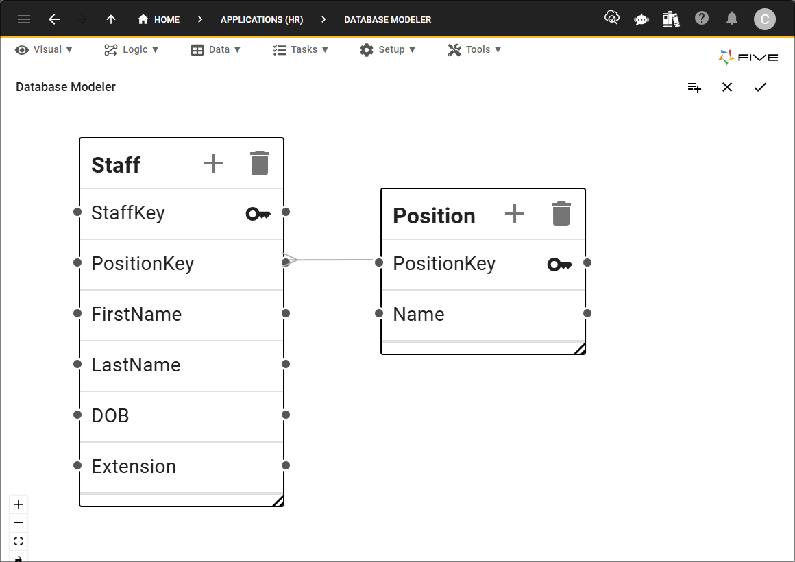Expand the Visual menu
Image resolution: width=795 pixels, height=562 pixels.
(x=44, y=50)
